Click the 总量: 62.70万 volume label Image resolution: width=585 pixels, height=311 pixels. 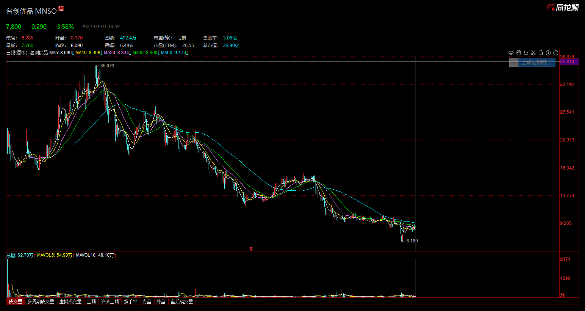coord(21,255)
